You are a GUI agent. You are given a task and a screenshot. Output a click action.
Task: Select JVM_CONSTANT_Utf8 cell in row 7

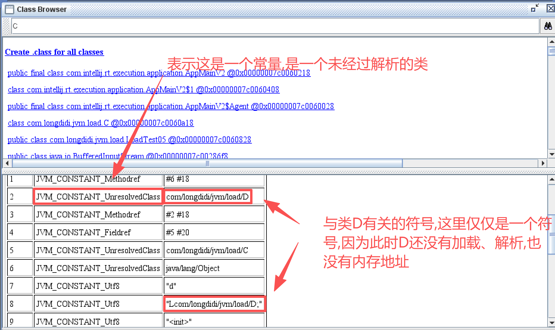tap(98, 286)
